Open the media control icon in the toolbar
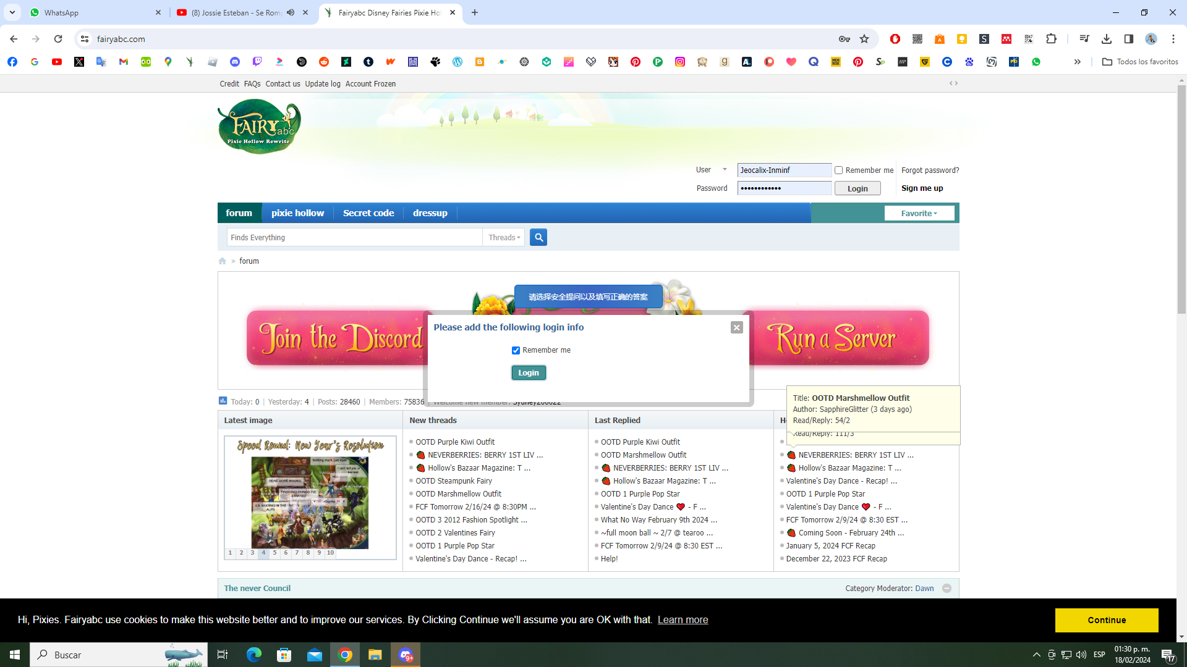The width and height of the screenshot is (1187, 667). coord(1084,39)
